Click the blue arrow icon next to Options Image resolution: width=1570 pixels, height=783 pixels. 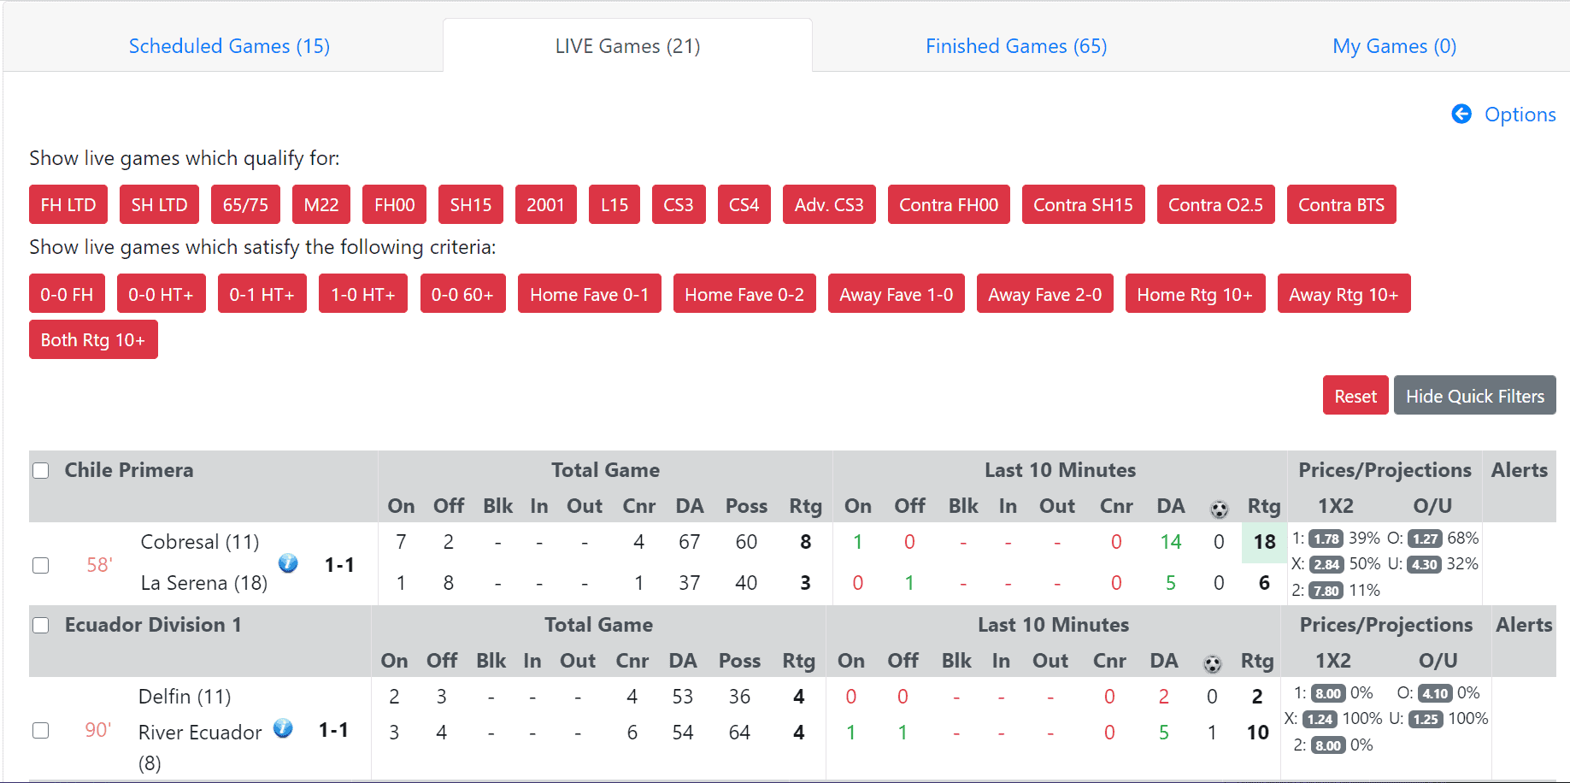click(1461, 114)
